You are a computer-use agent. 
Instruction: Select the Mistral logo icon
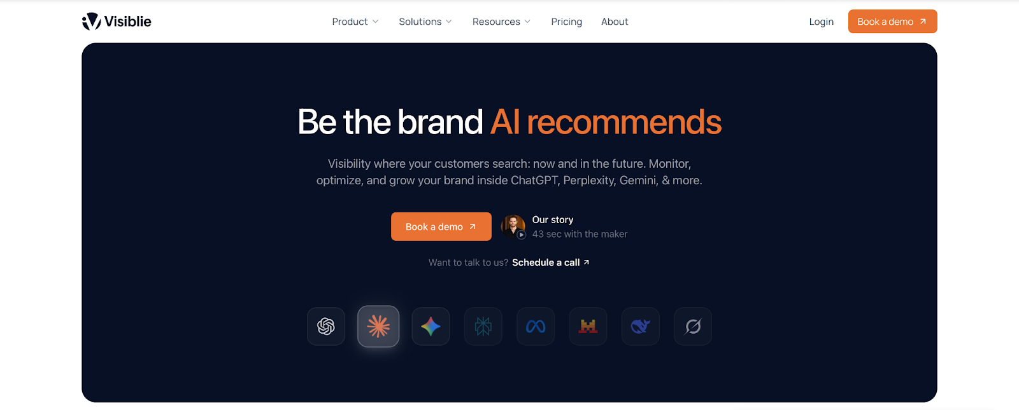click(x=588, y=326)
